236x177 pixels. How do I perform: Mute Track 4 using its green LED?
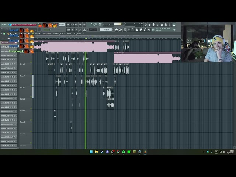pyautogui.click(x=31, y=85)
